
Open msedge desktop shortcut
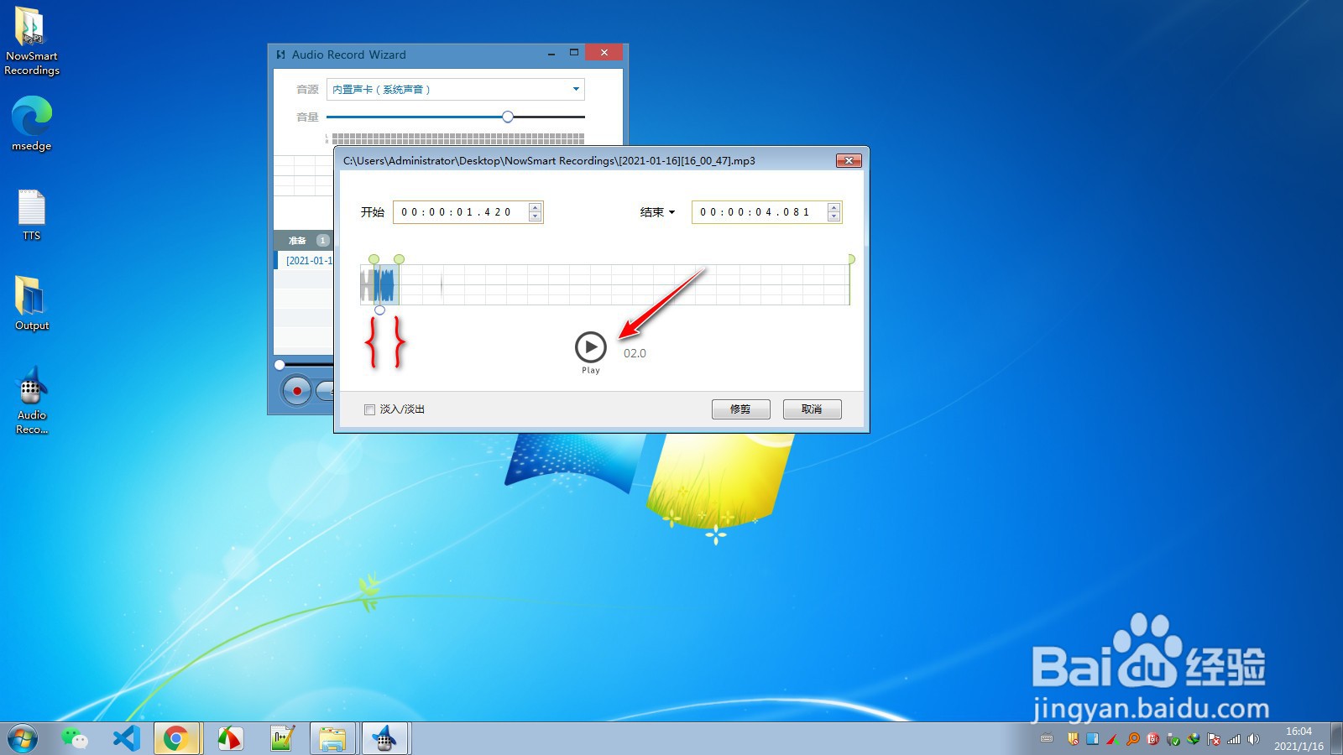(32, 123)
